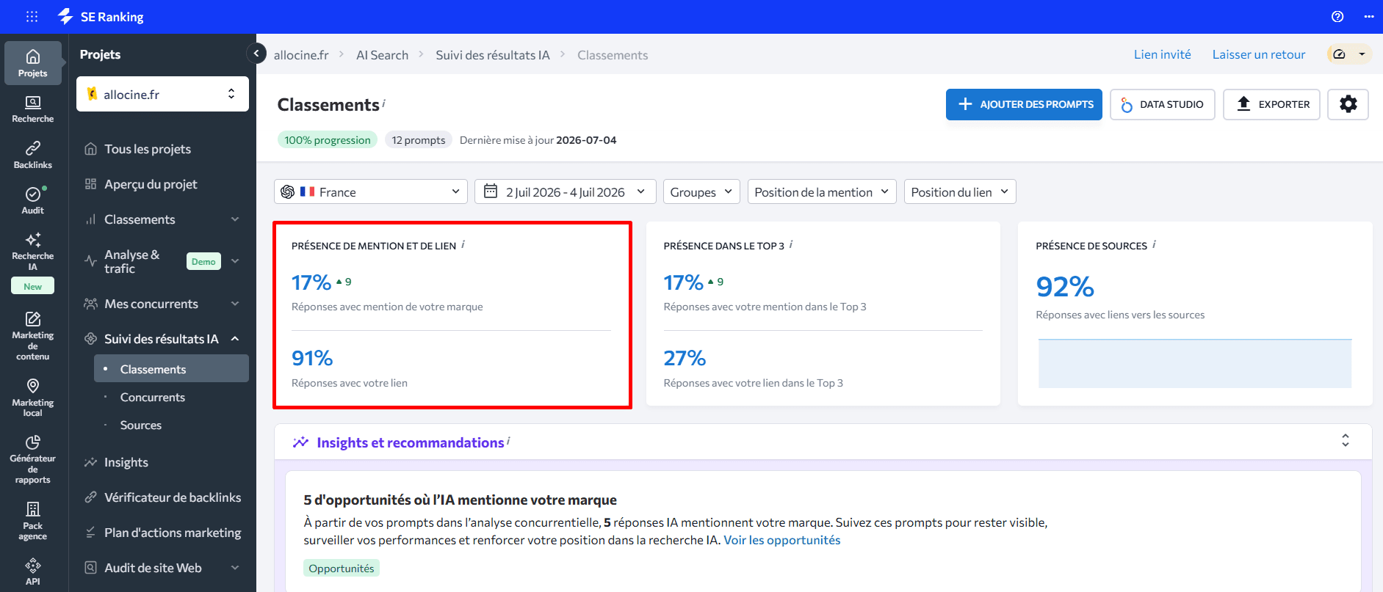Expand Analyse & trafic chevron
Image resolution: width=1383 pixels, height=592 pixels.
[235, 261]
